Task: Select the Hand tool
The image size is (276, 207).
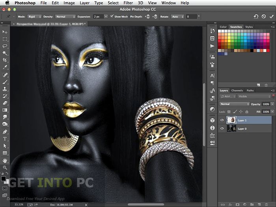Action: coord(5,161)
